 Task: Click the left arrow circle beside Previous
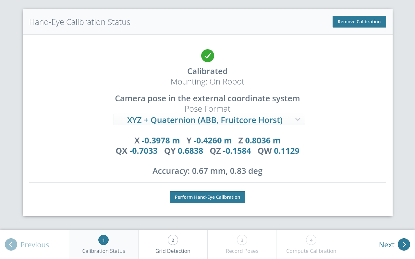click(11, 244)
